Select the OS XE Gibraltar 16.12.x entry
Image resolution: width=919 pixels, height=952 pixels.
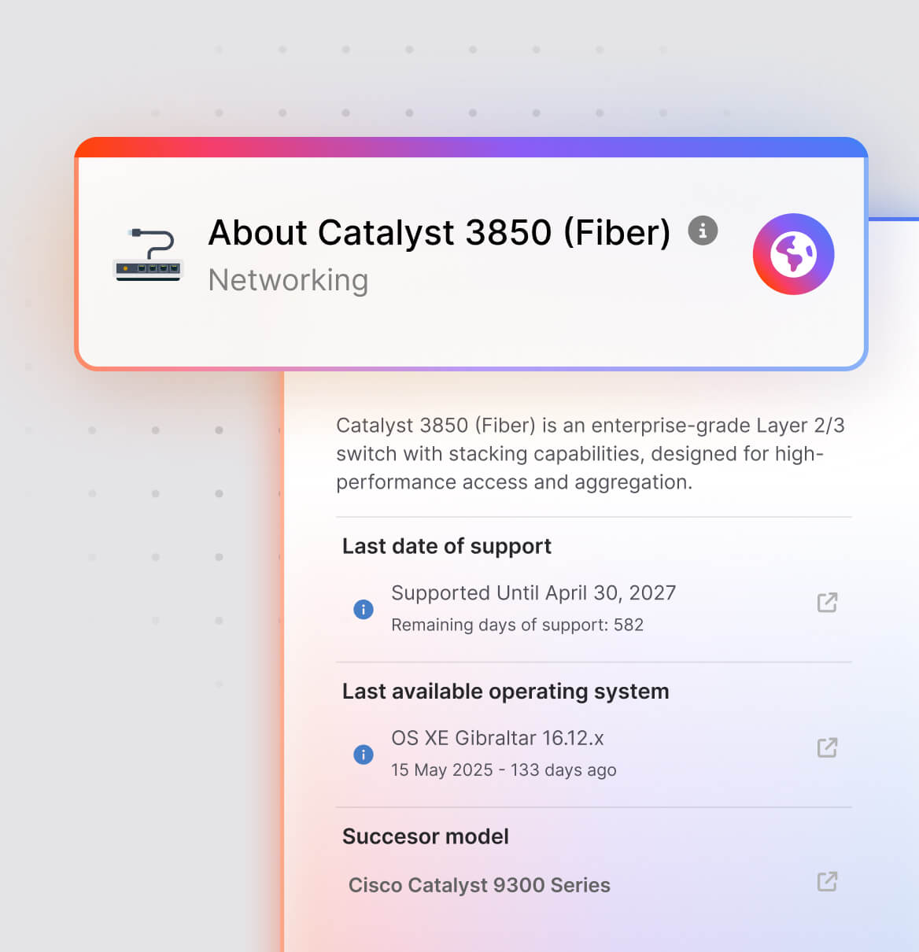(497, 738)
